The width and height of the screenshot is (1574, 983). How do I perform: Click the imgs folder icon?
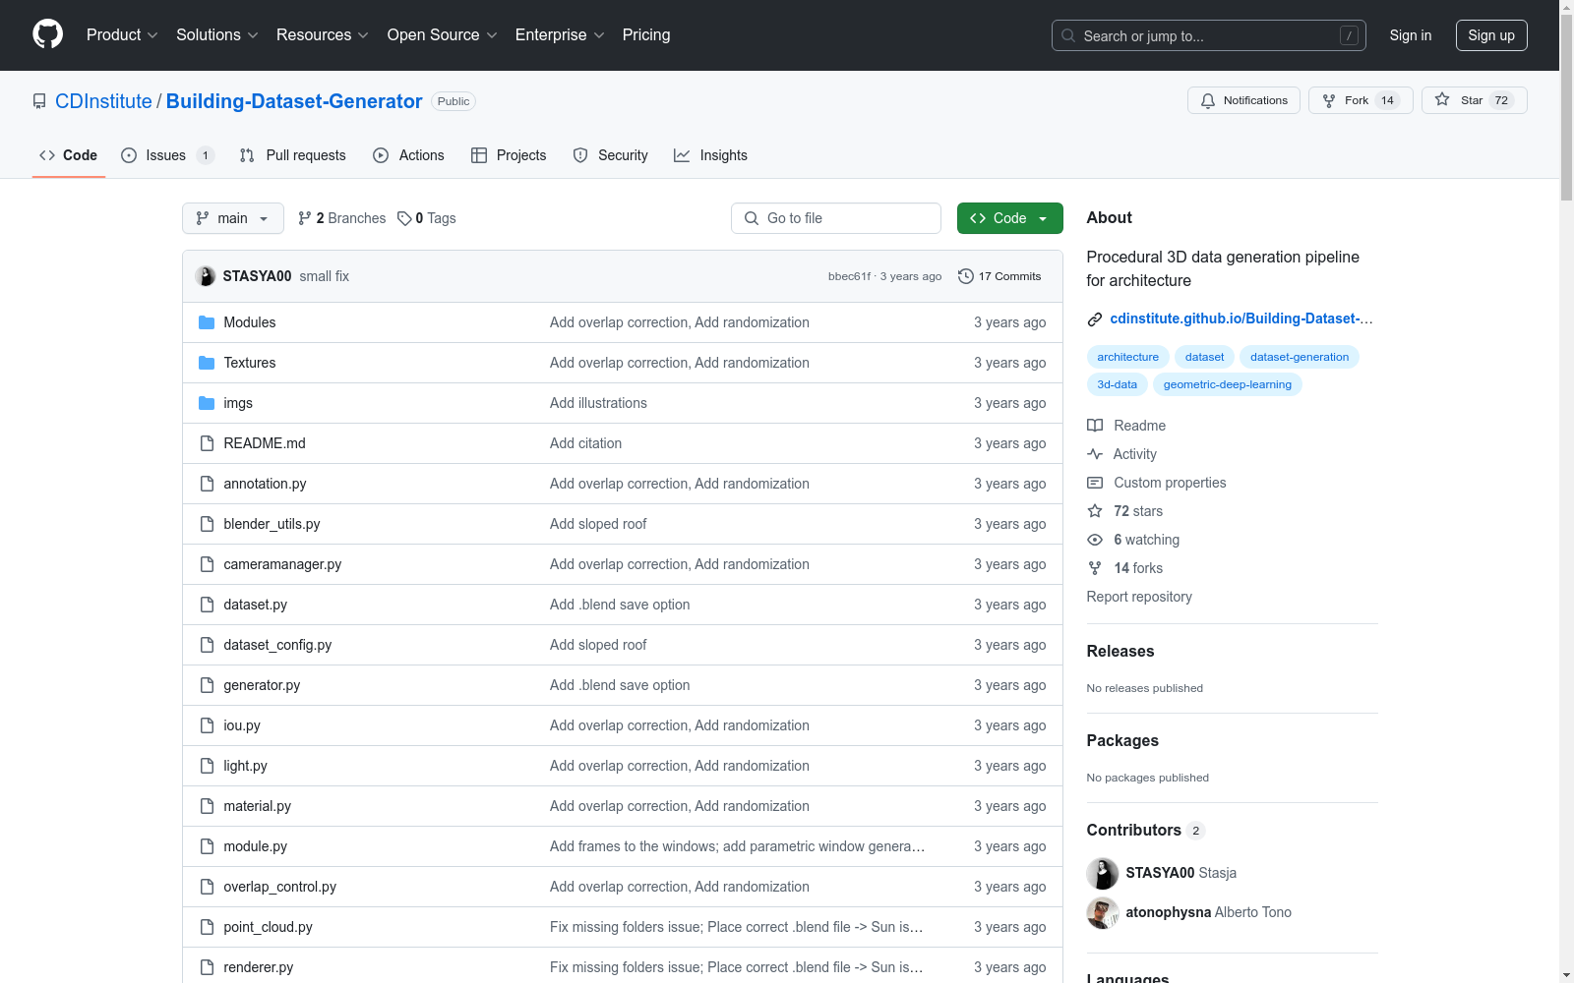pyautogui.click(x=207, y=403)
